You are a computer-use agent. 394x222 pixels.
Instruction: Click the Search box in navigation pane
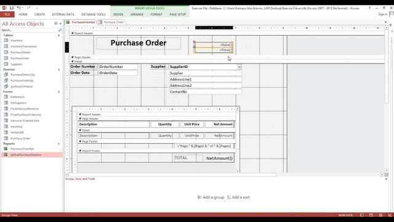(30, 30)
